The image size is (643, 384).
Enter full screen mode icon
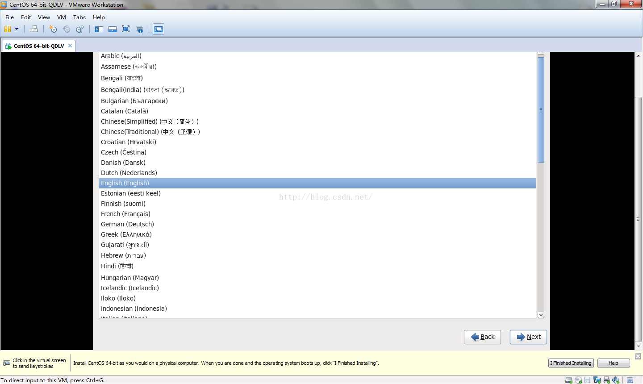(x=126, y=29)
